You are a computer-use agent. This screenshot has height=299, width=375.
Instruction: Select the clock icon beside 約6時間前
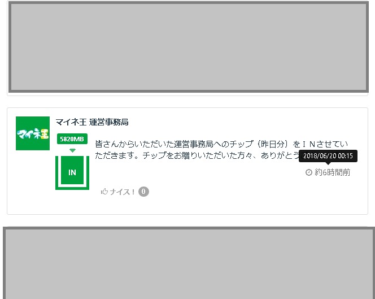pyautogui.click(x=309, y=172)
